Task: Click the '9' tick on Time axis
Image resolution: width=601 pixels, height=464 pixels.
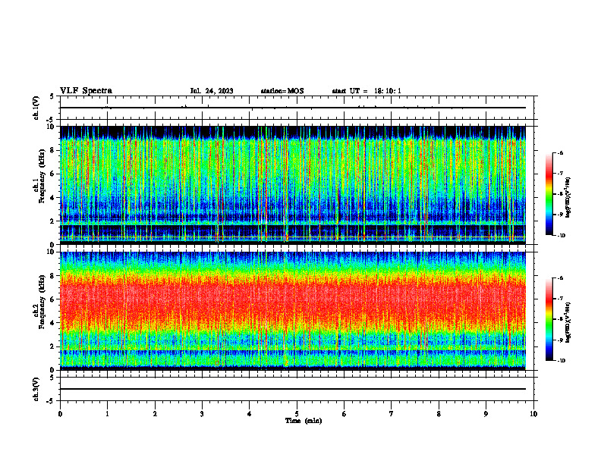Action: [486, 414]
